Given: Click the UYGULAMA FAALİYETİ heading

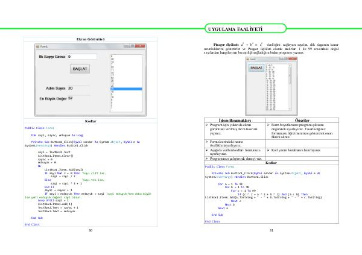Looking at the screenshot, I should click(x=243, y=29).
